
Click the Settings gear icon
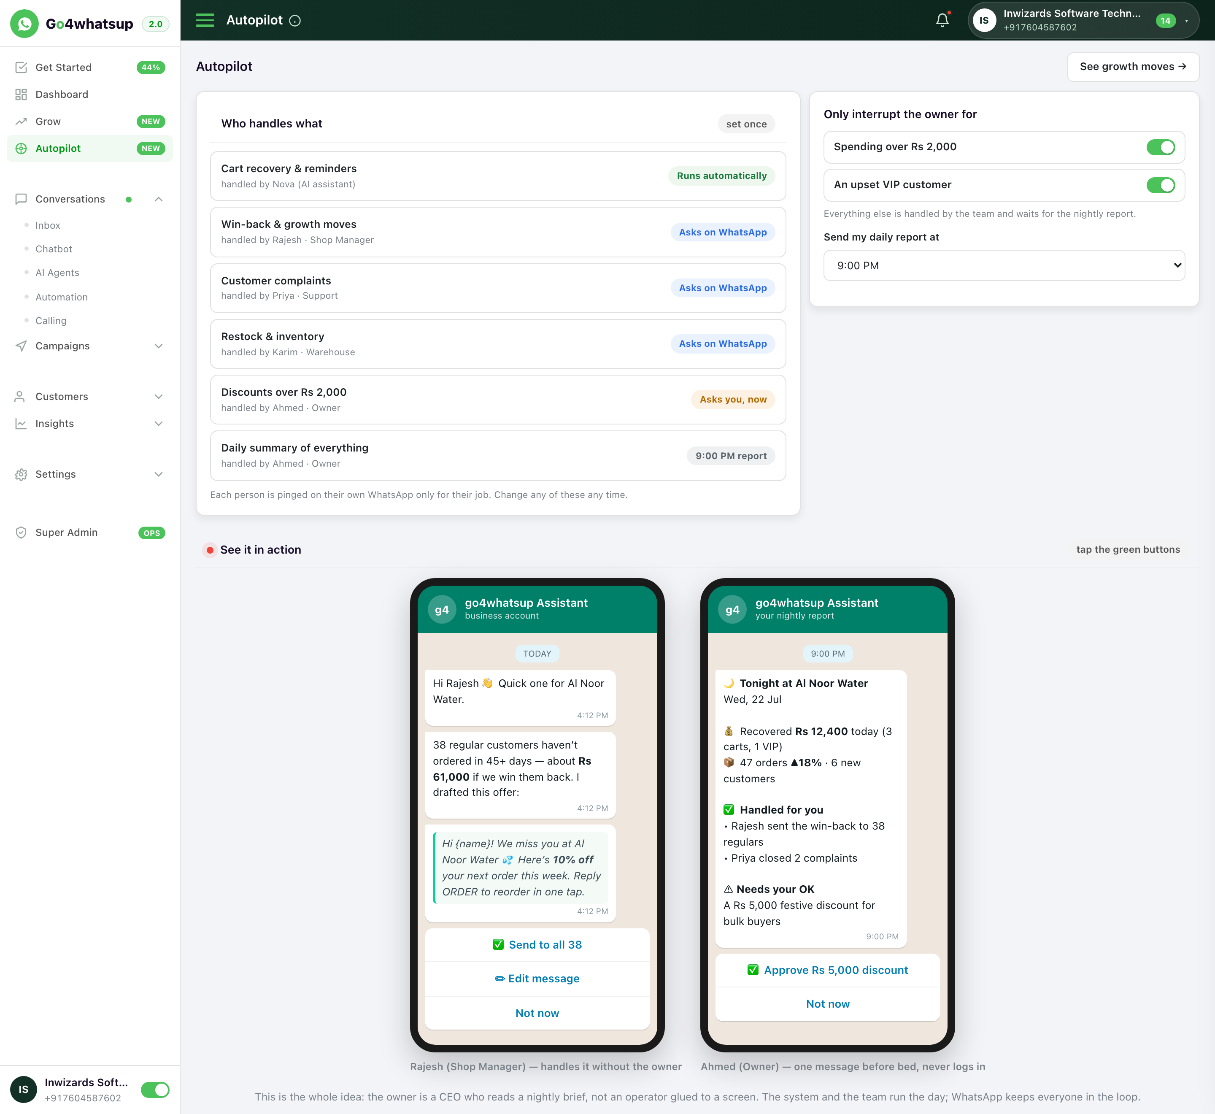coord(21,474)
